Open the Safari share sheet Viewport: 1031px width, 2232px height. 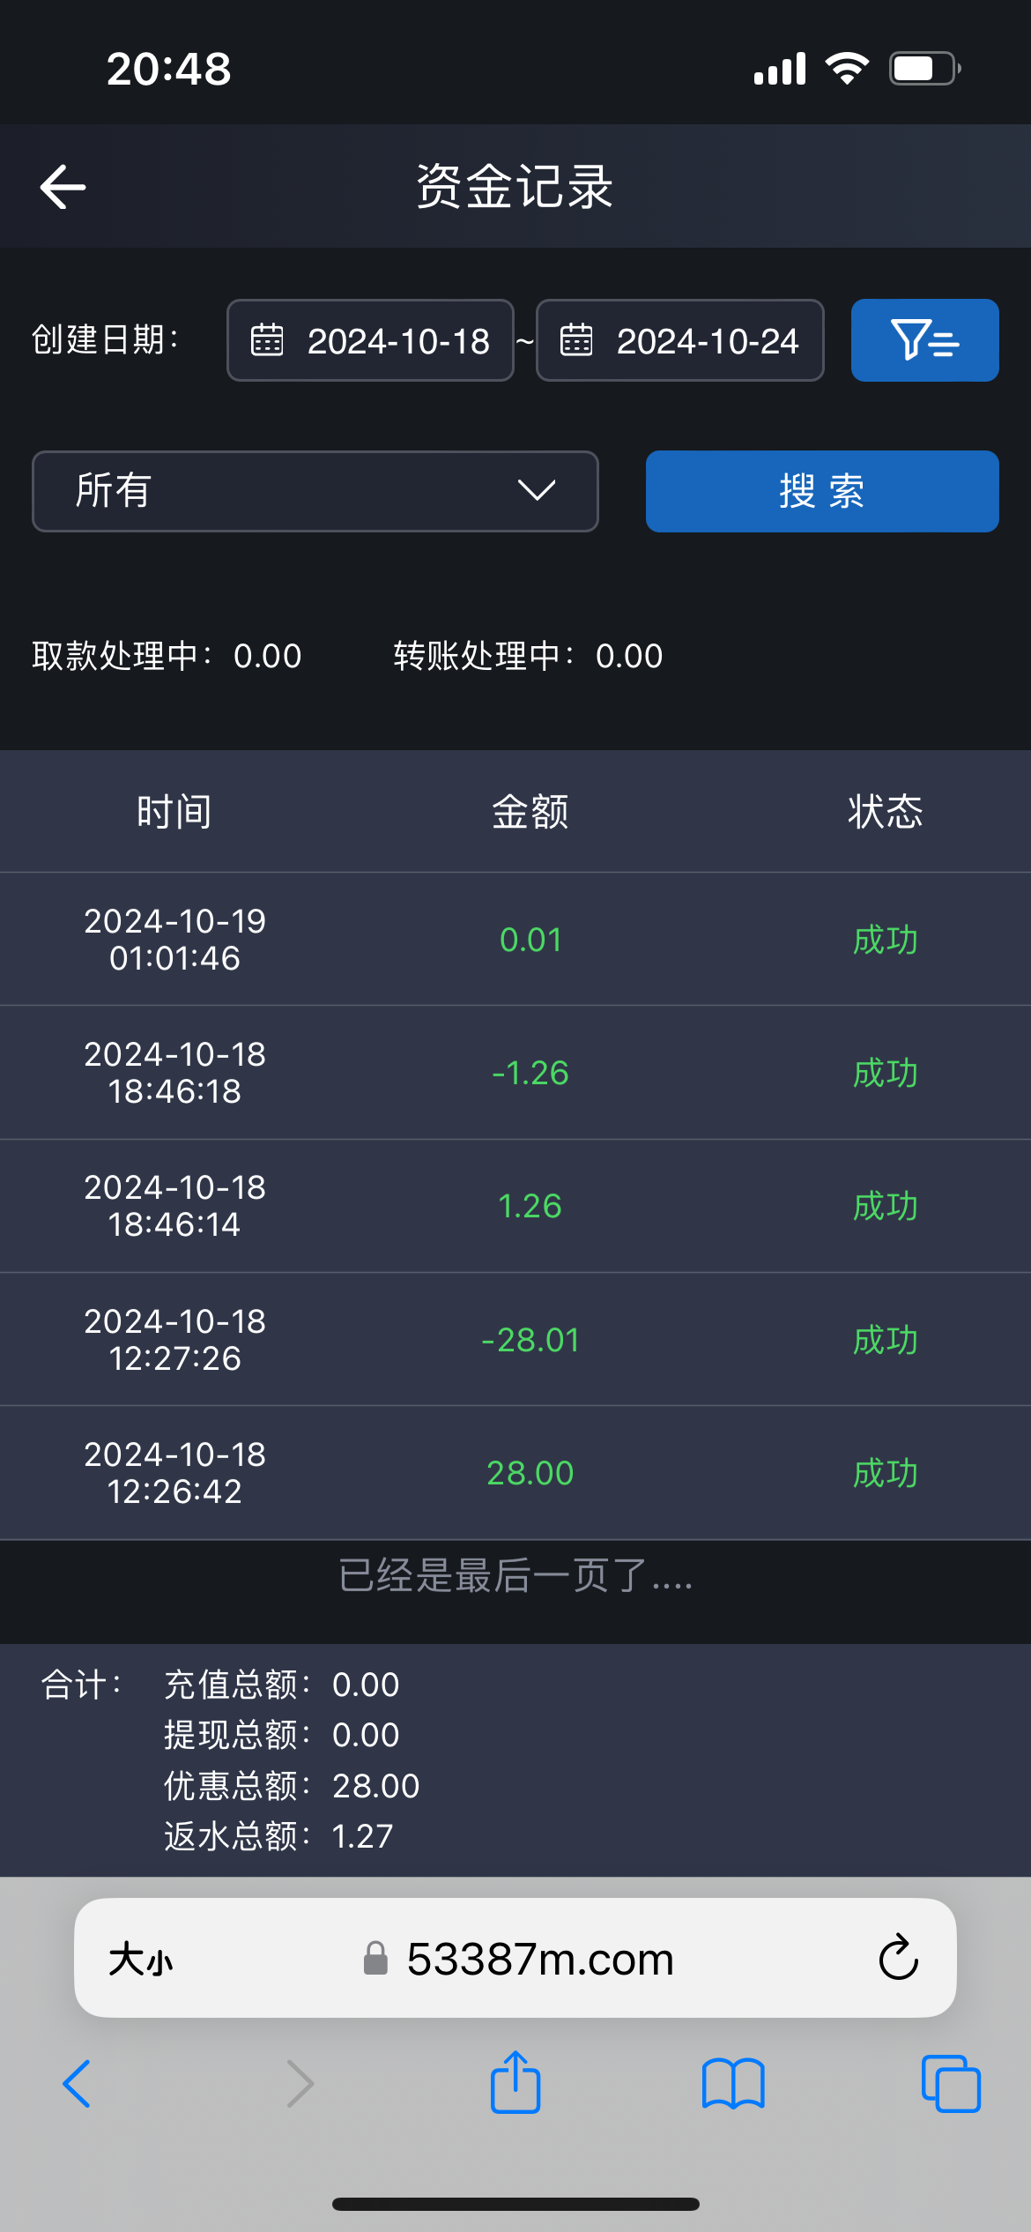click(x=515, y=2083)
